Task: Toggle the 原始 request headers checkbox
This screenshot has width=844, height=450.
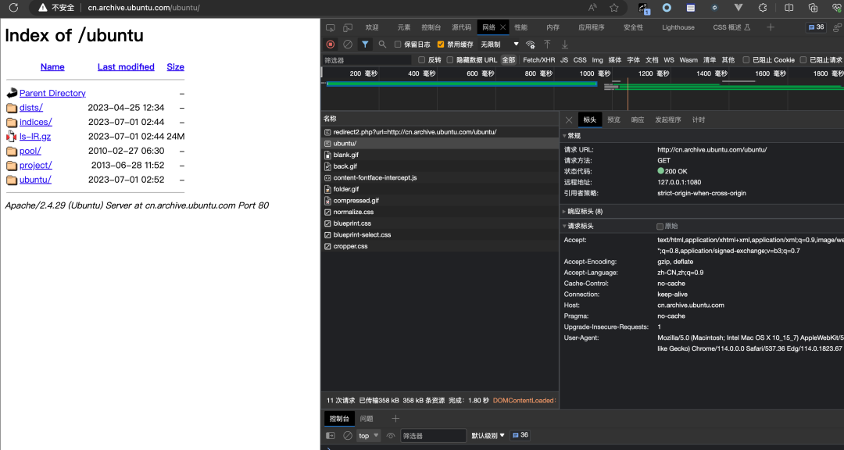Action: pos(660,226)
